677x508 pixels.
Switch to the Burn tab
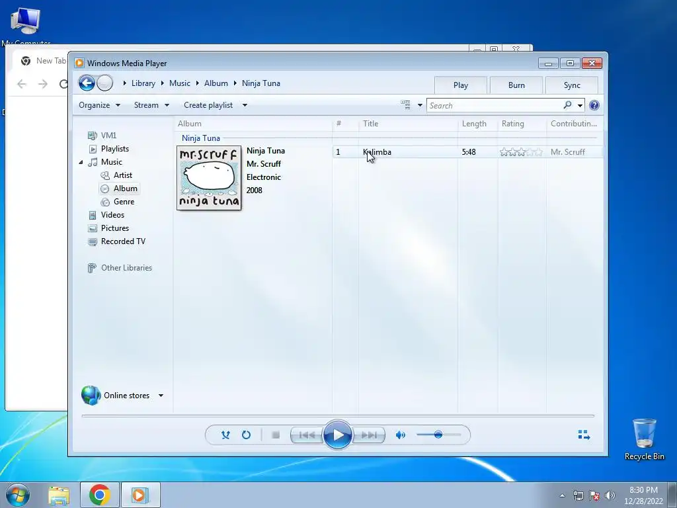[516, 85]
